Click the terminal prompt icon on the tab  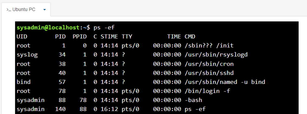9,9
